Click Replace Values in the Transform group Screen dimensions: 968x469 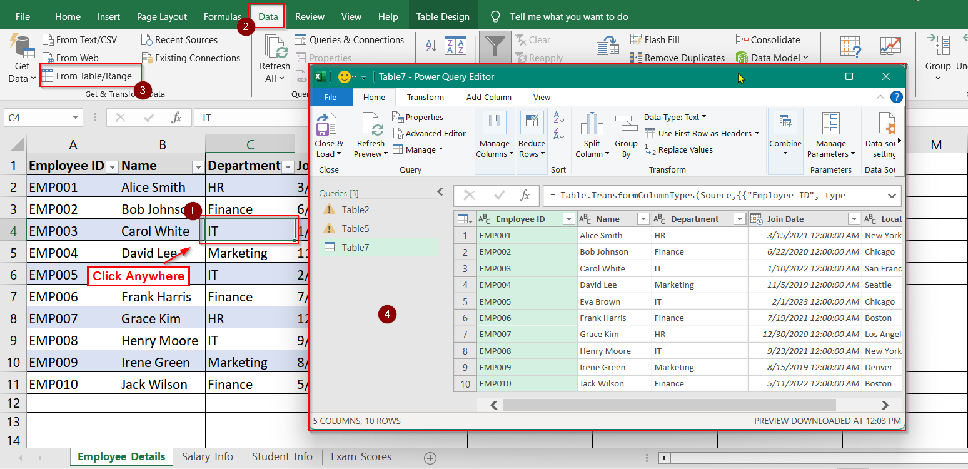click(687, 149)
